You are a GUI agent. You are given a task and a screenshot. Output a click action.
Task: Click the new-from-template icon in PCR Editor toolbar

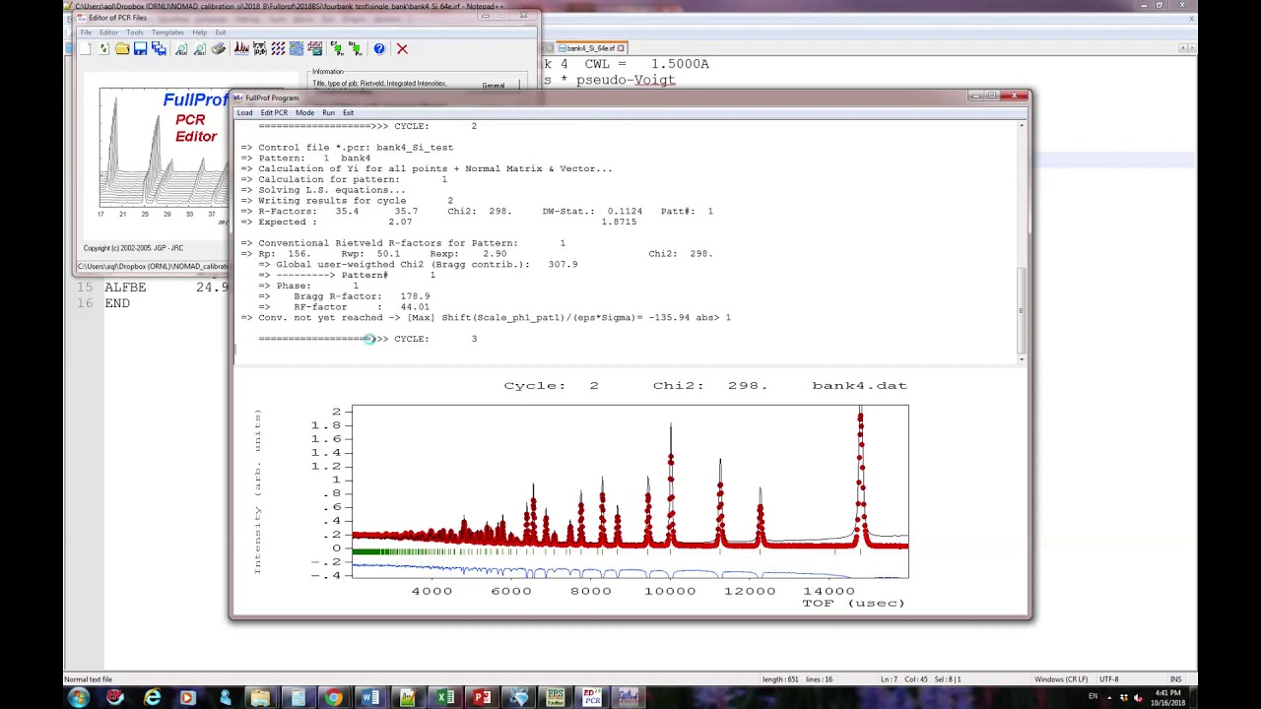click(x=103, y=48)
